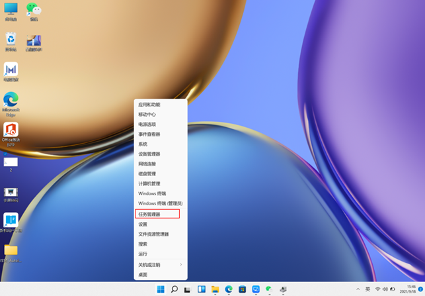Open the Widgets icon on taskbar
425x296 pixels.
point(202,289)
